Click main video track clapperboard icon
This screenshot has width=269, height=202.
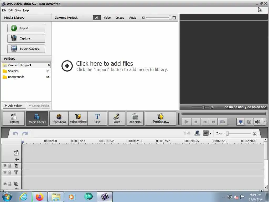click(16, 153)
